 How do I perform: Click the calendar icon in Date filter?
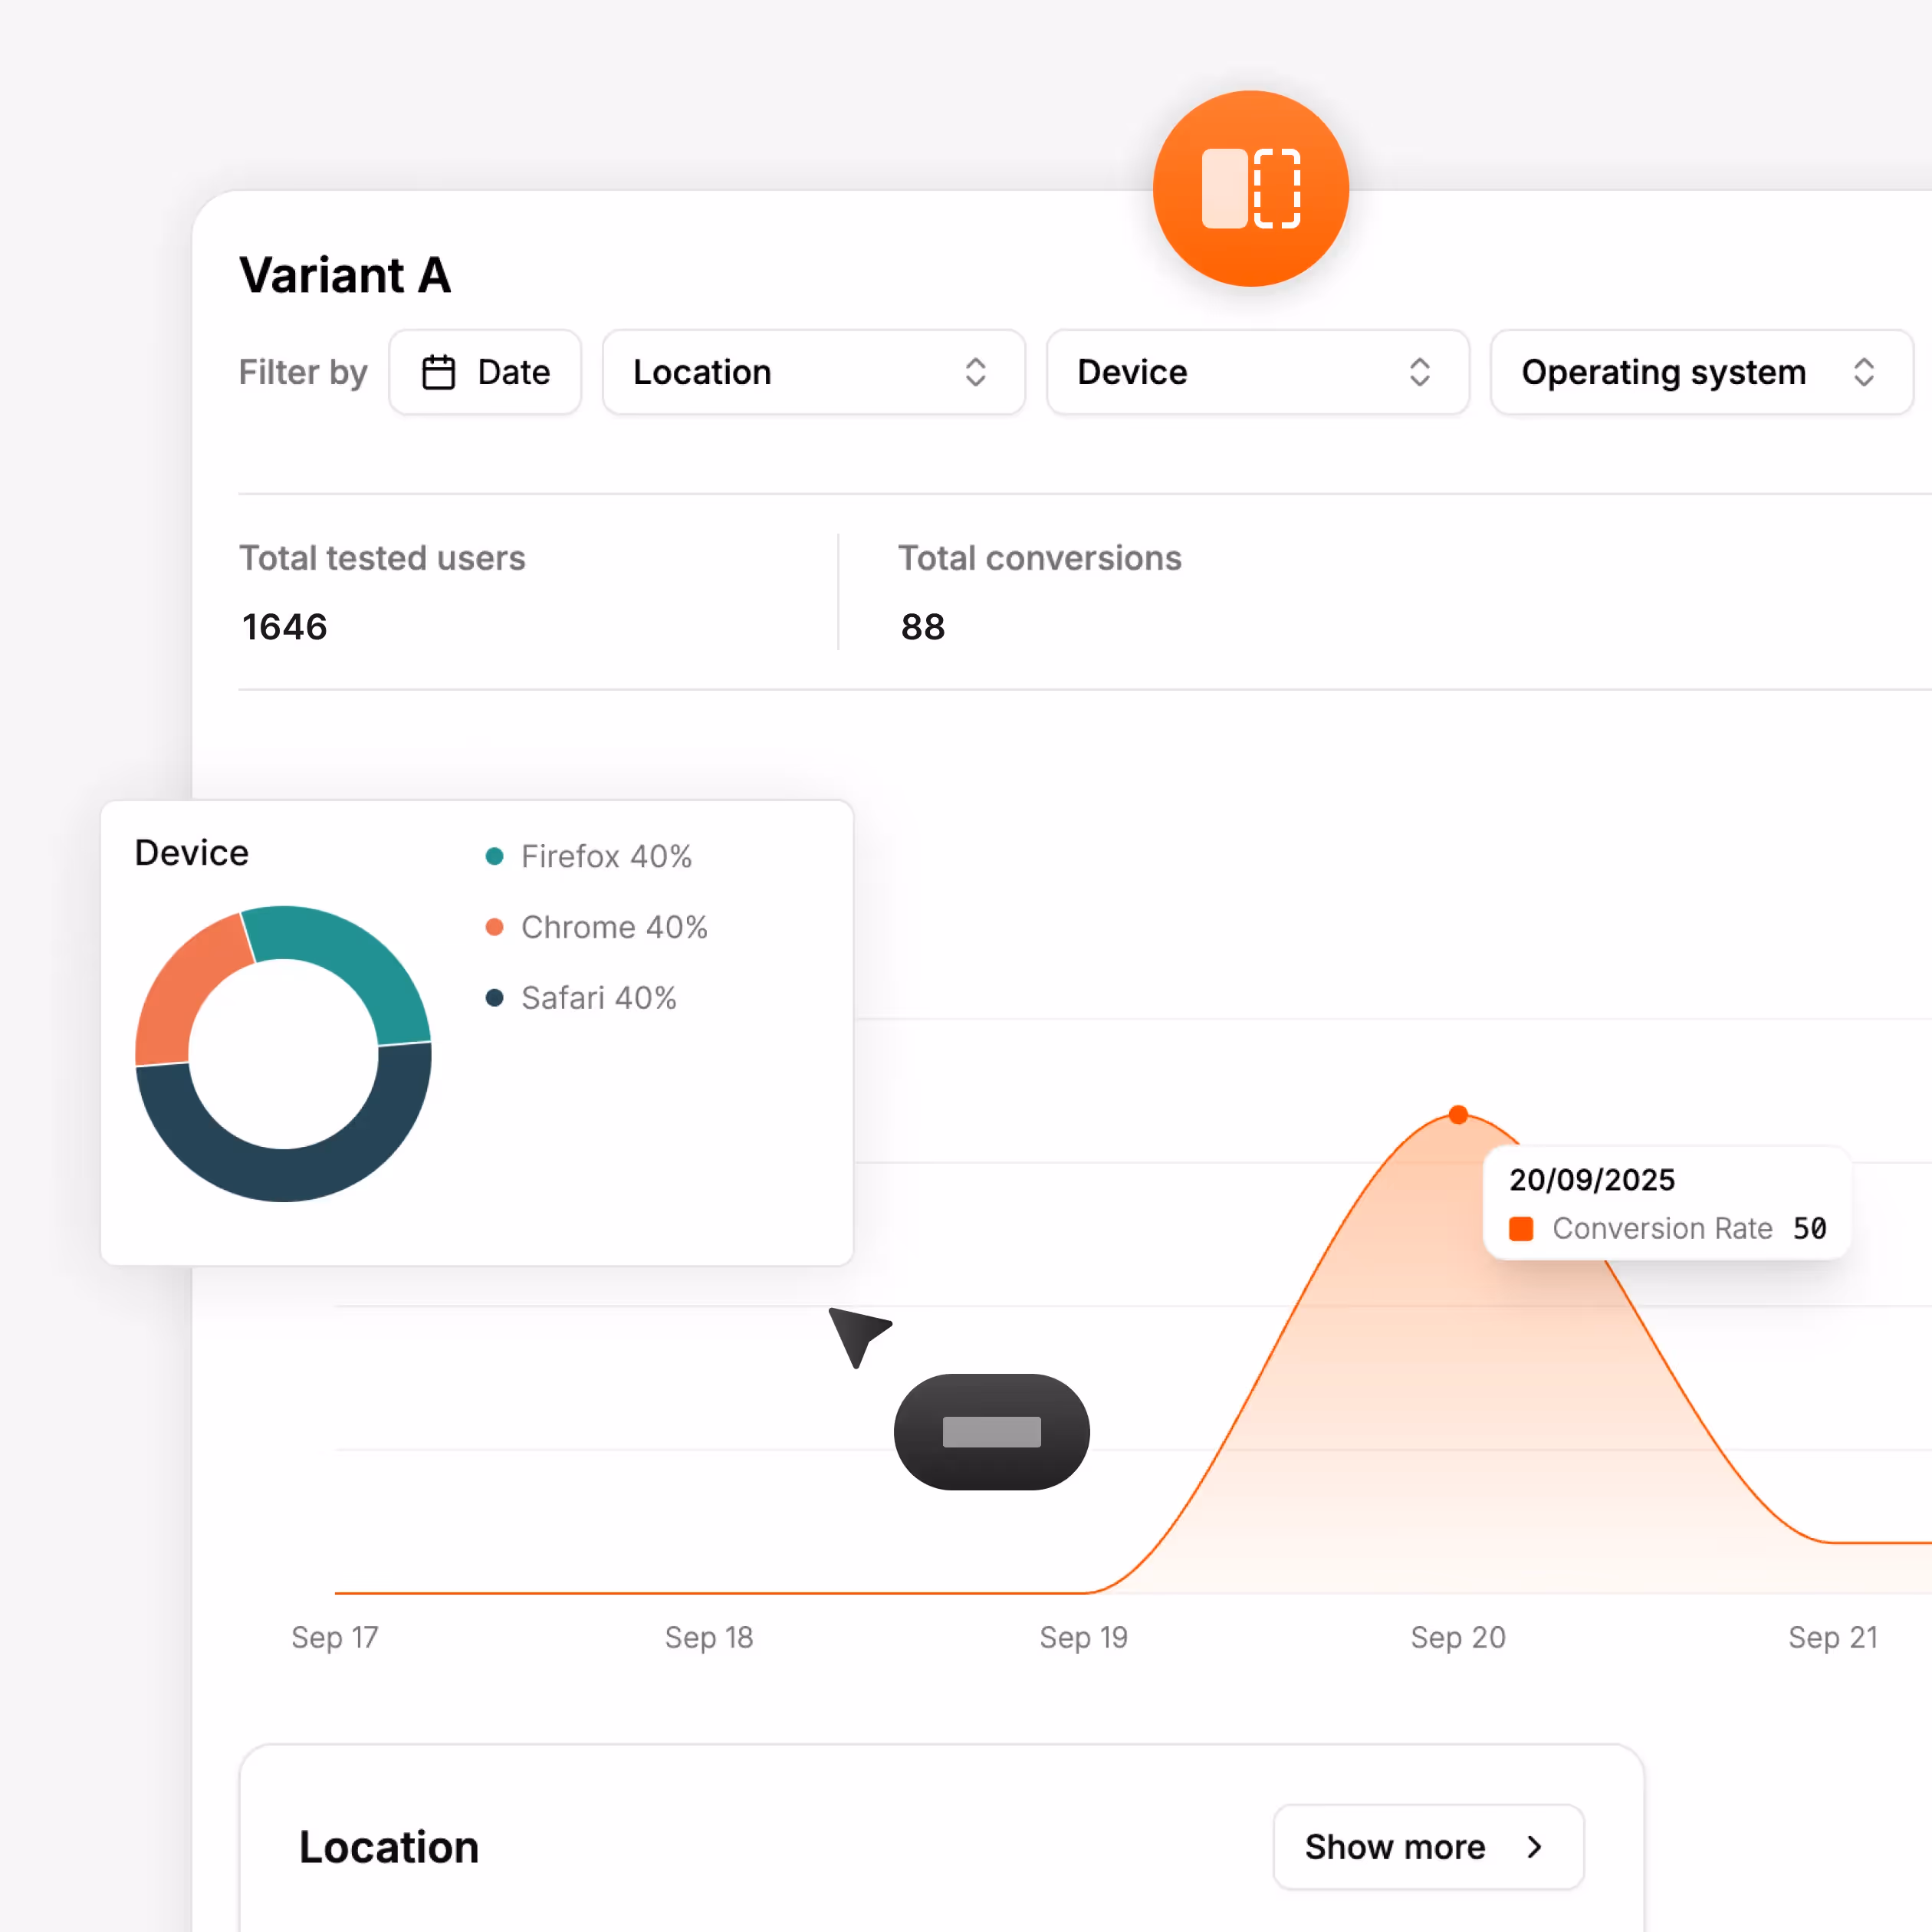point(438,372)
